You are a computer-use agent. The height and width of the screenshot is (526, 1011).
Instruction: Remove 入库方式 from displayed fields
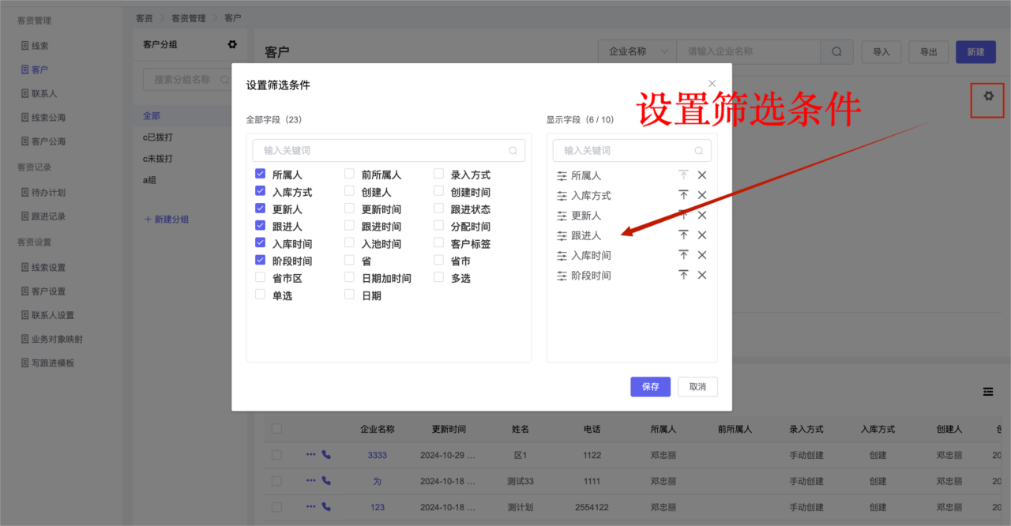(702, 195)
